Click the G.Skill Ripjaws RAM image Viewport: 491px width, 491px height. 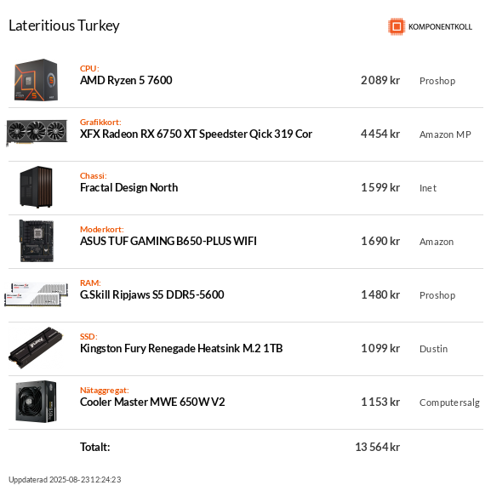pos(37,294)
